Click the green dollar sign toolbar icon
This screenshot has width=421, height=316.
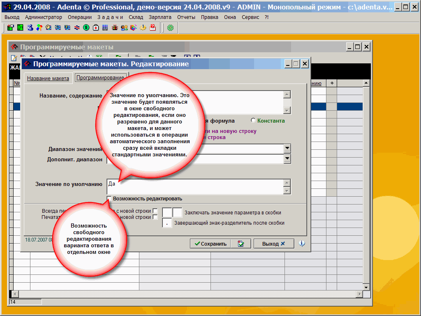click(x=86, y=28)
